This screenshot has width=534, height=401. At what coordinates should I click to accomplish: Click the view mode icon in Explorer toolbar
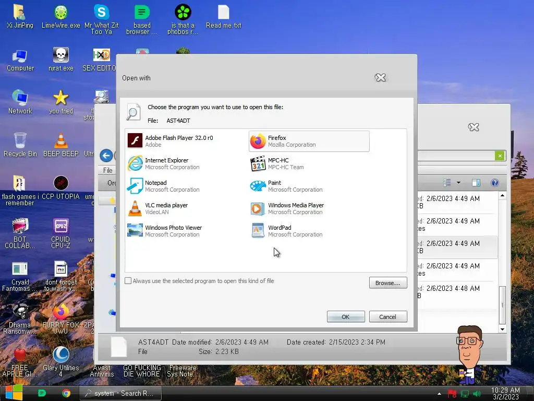[x=447, y=183]
